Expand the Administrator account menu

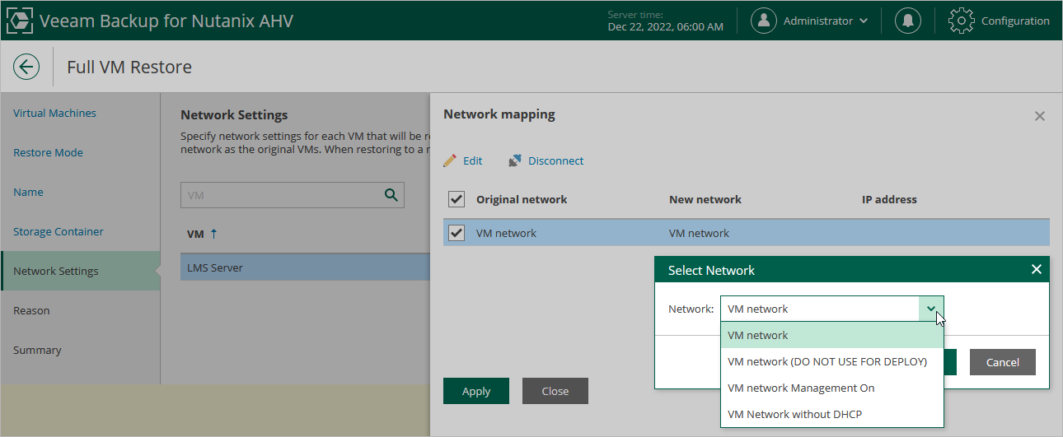(864, 21)
